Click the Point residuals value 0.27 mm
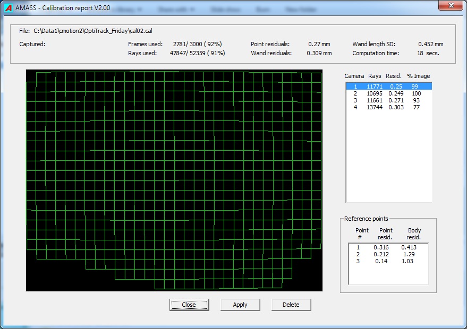This screenshot has width=467, height=329. pyautogui.click(x=319, y=45)
